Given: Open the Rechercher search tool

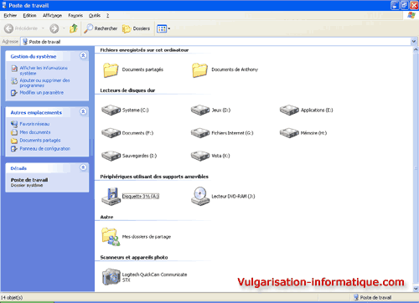Looking at the screenshot, I should (x=101, y=28).
